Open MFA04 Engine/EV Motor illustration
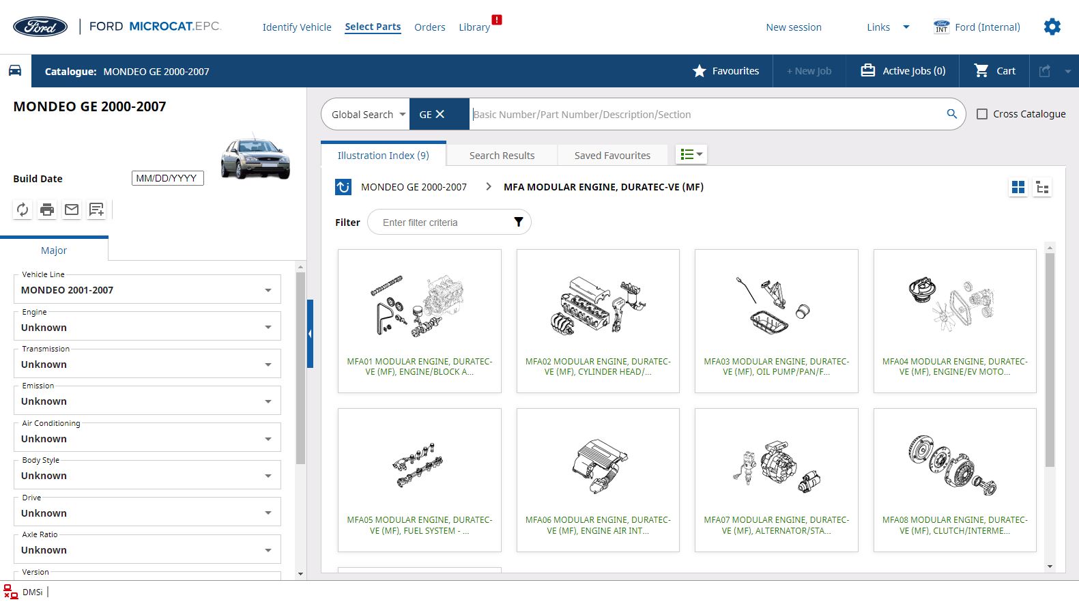Viewport: 1079px width, 602px height. pos(955,321)
